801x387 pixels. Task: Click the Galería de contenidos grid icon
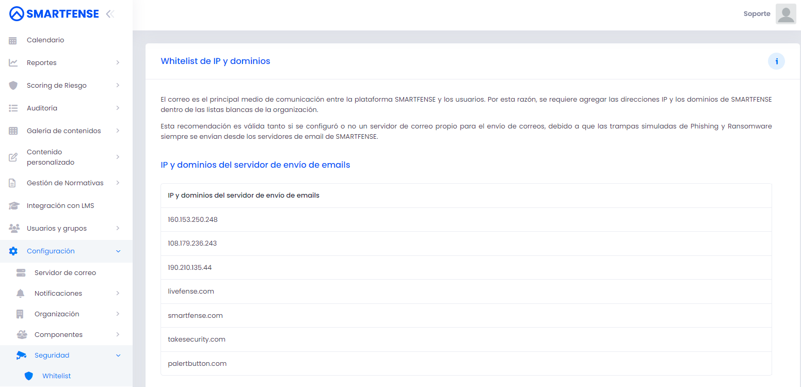[x=13, y=131]
